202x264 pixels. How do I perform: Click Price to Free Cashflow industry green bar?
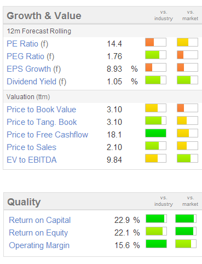(x=156, y=133)
